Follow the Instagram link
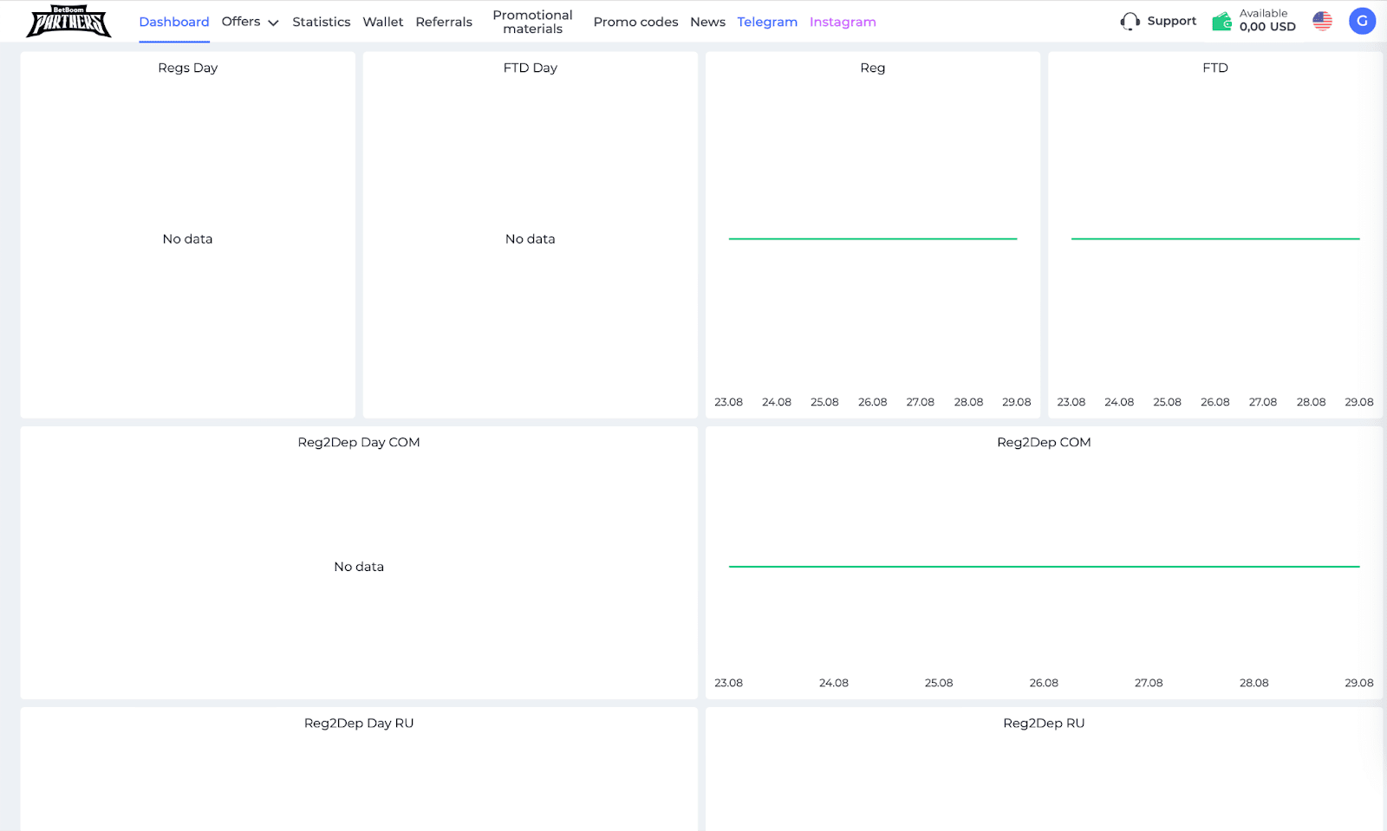1387x831 pixels. point(843,22)
